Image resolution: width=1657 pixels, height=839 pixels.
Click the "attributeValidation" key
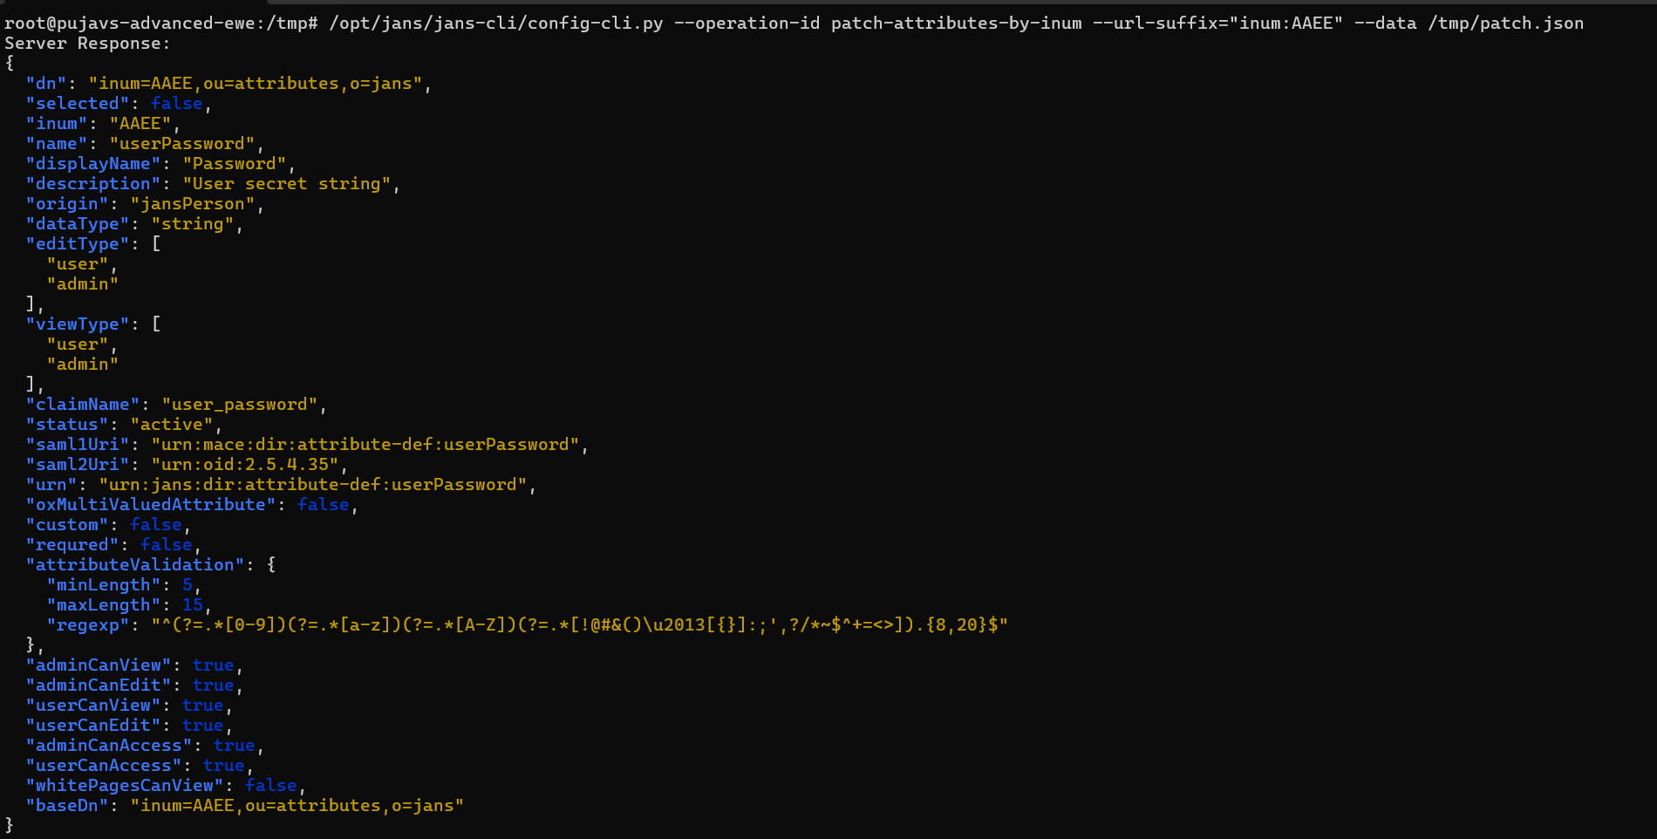134,565
